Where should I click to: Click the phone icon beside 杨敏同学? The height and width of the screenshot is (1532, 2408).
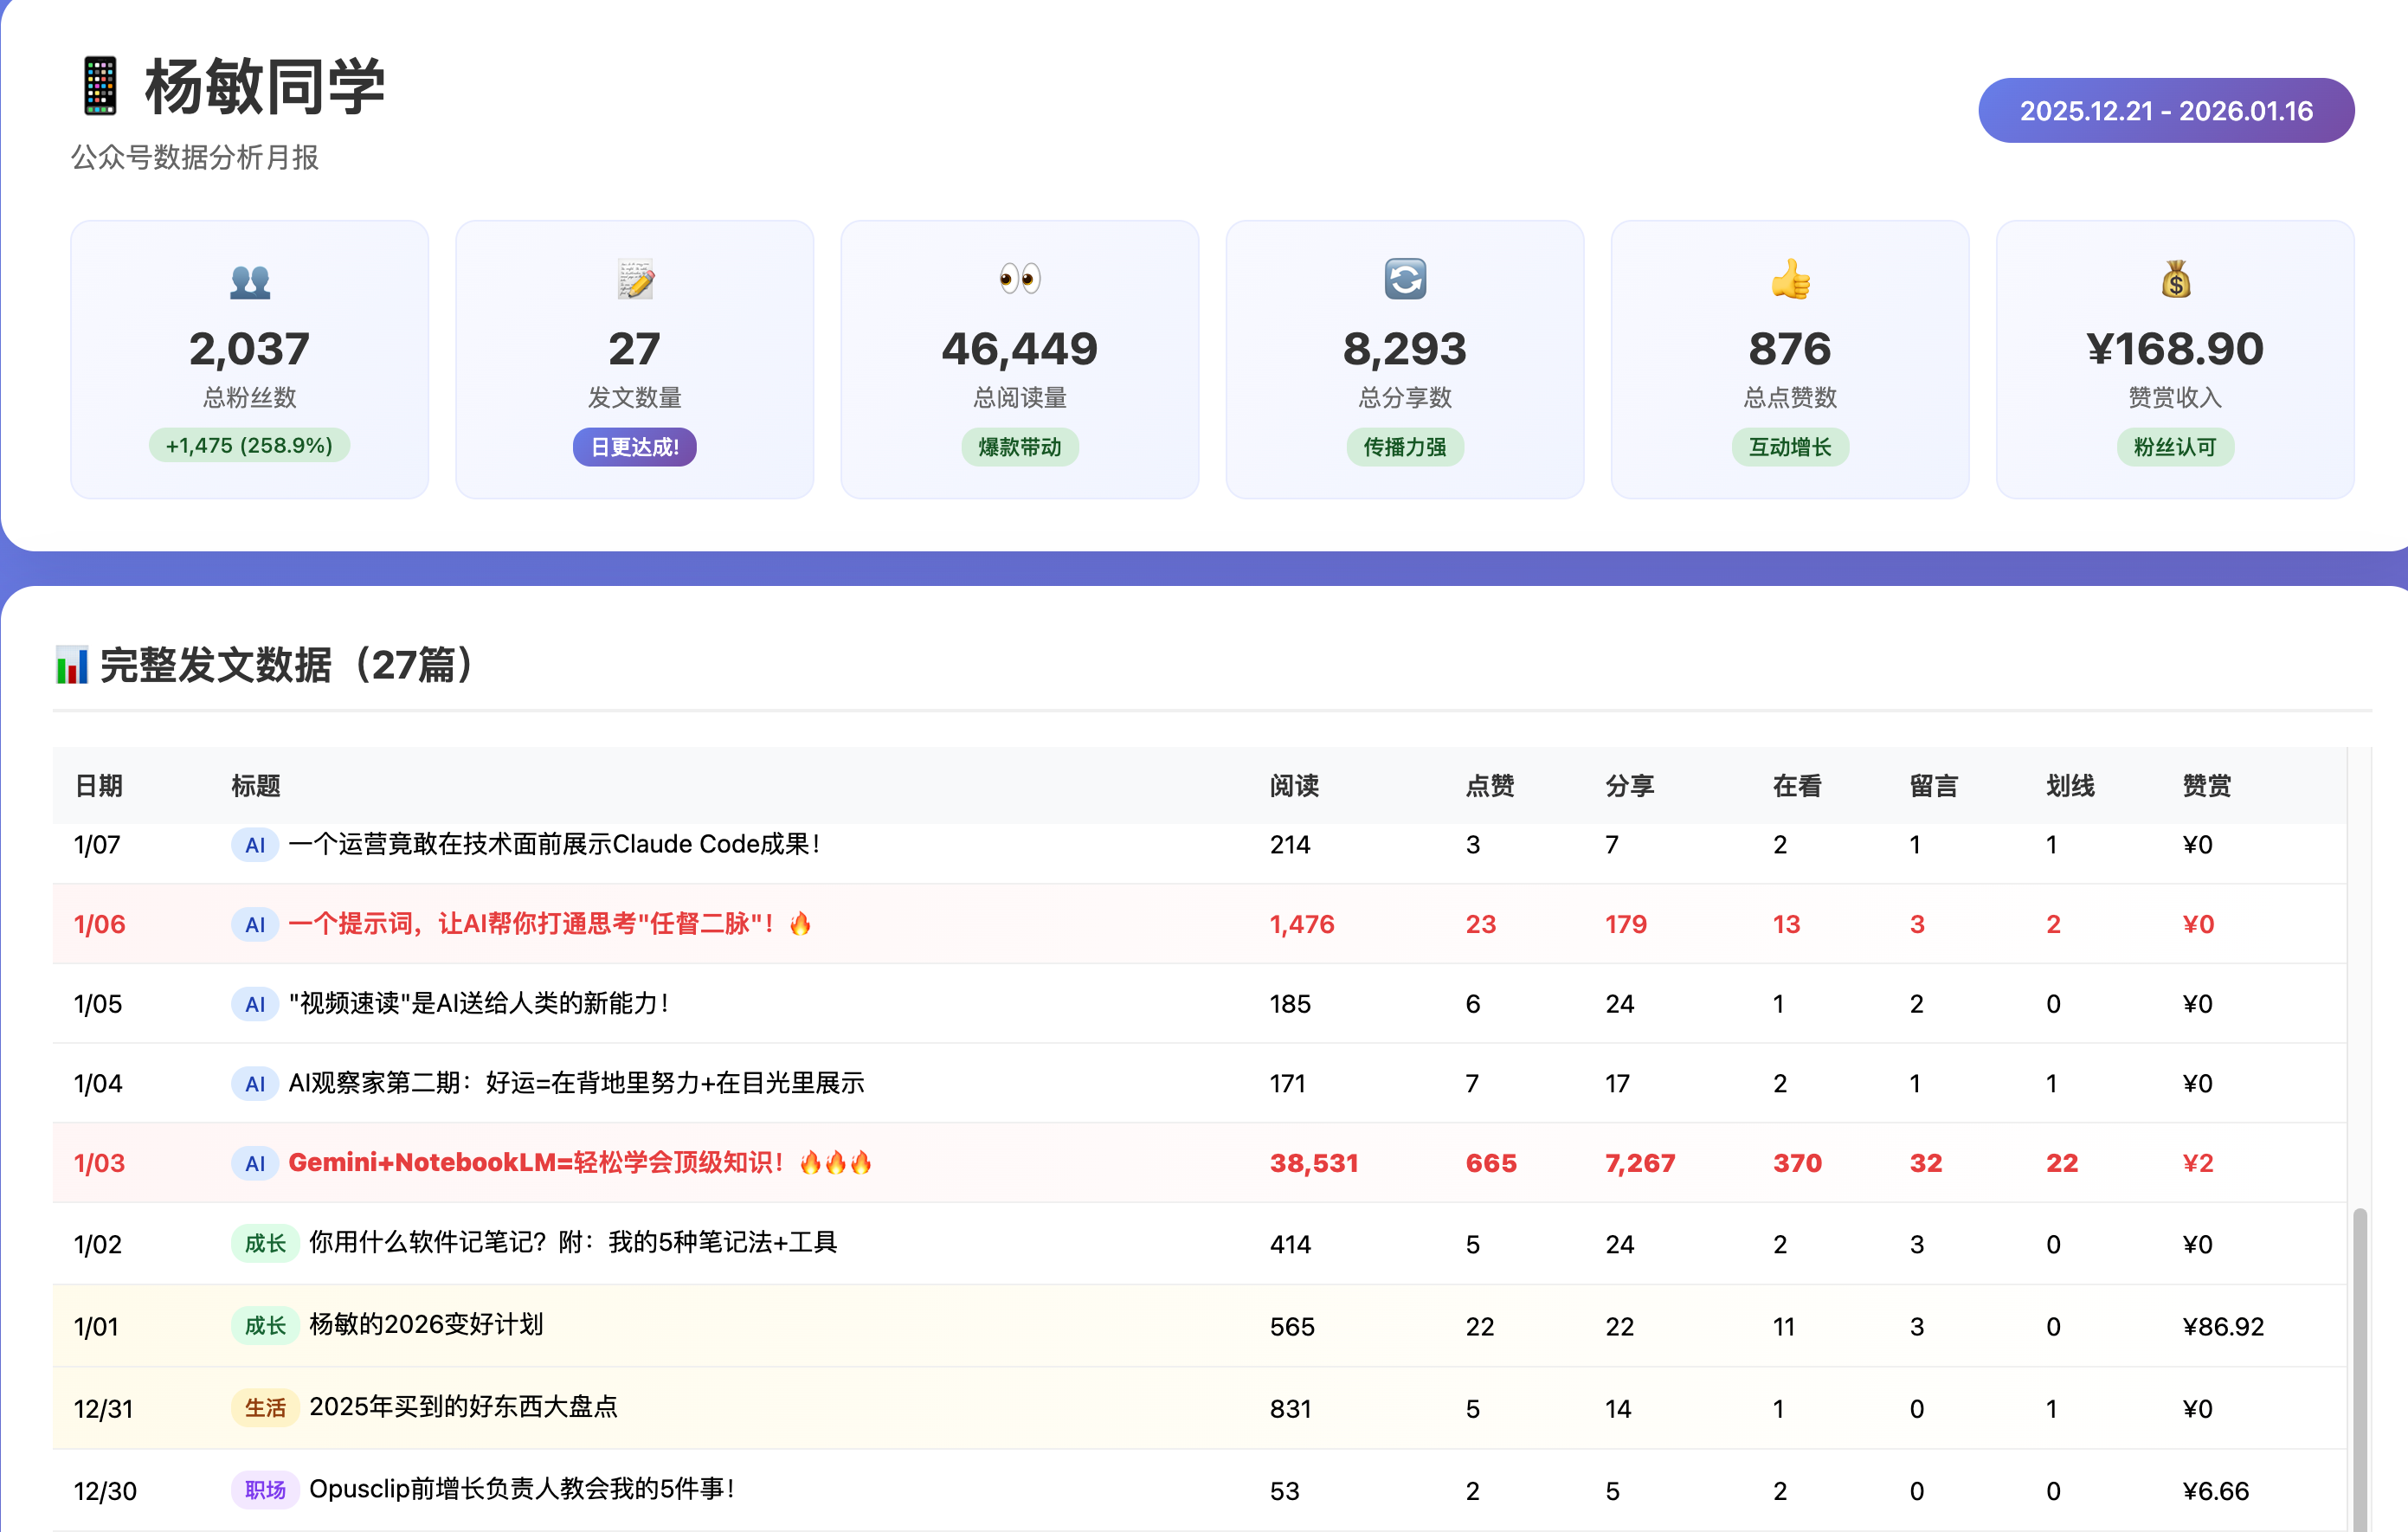click(100, 86)
